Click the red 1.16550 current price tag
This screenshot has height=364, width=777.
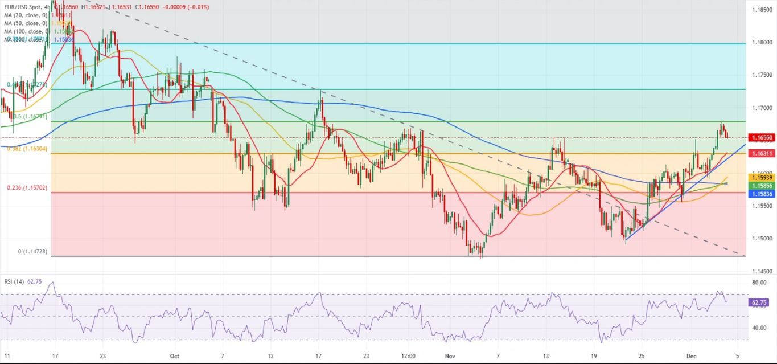point(760,138)
